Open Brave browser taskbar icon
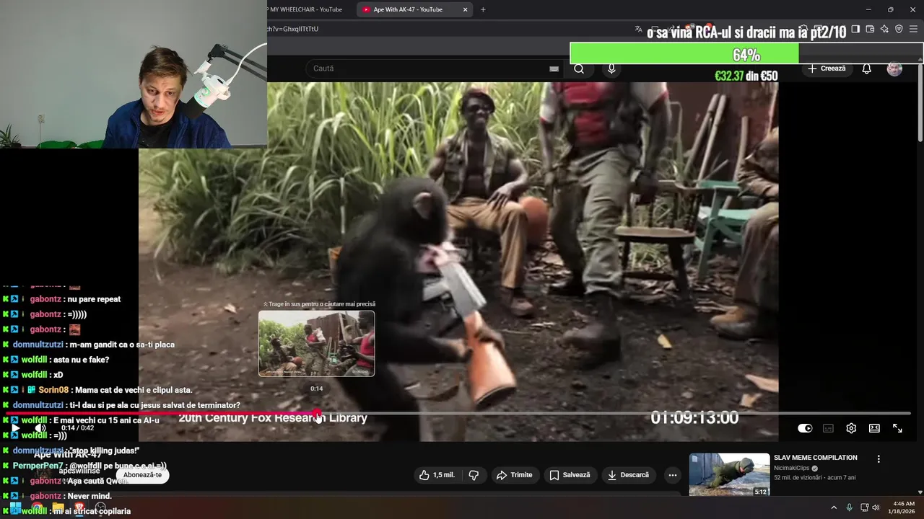 pyautogui.click(x=79, y=507)
